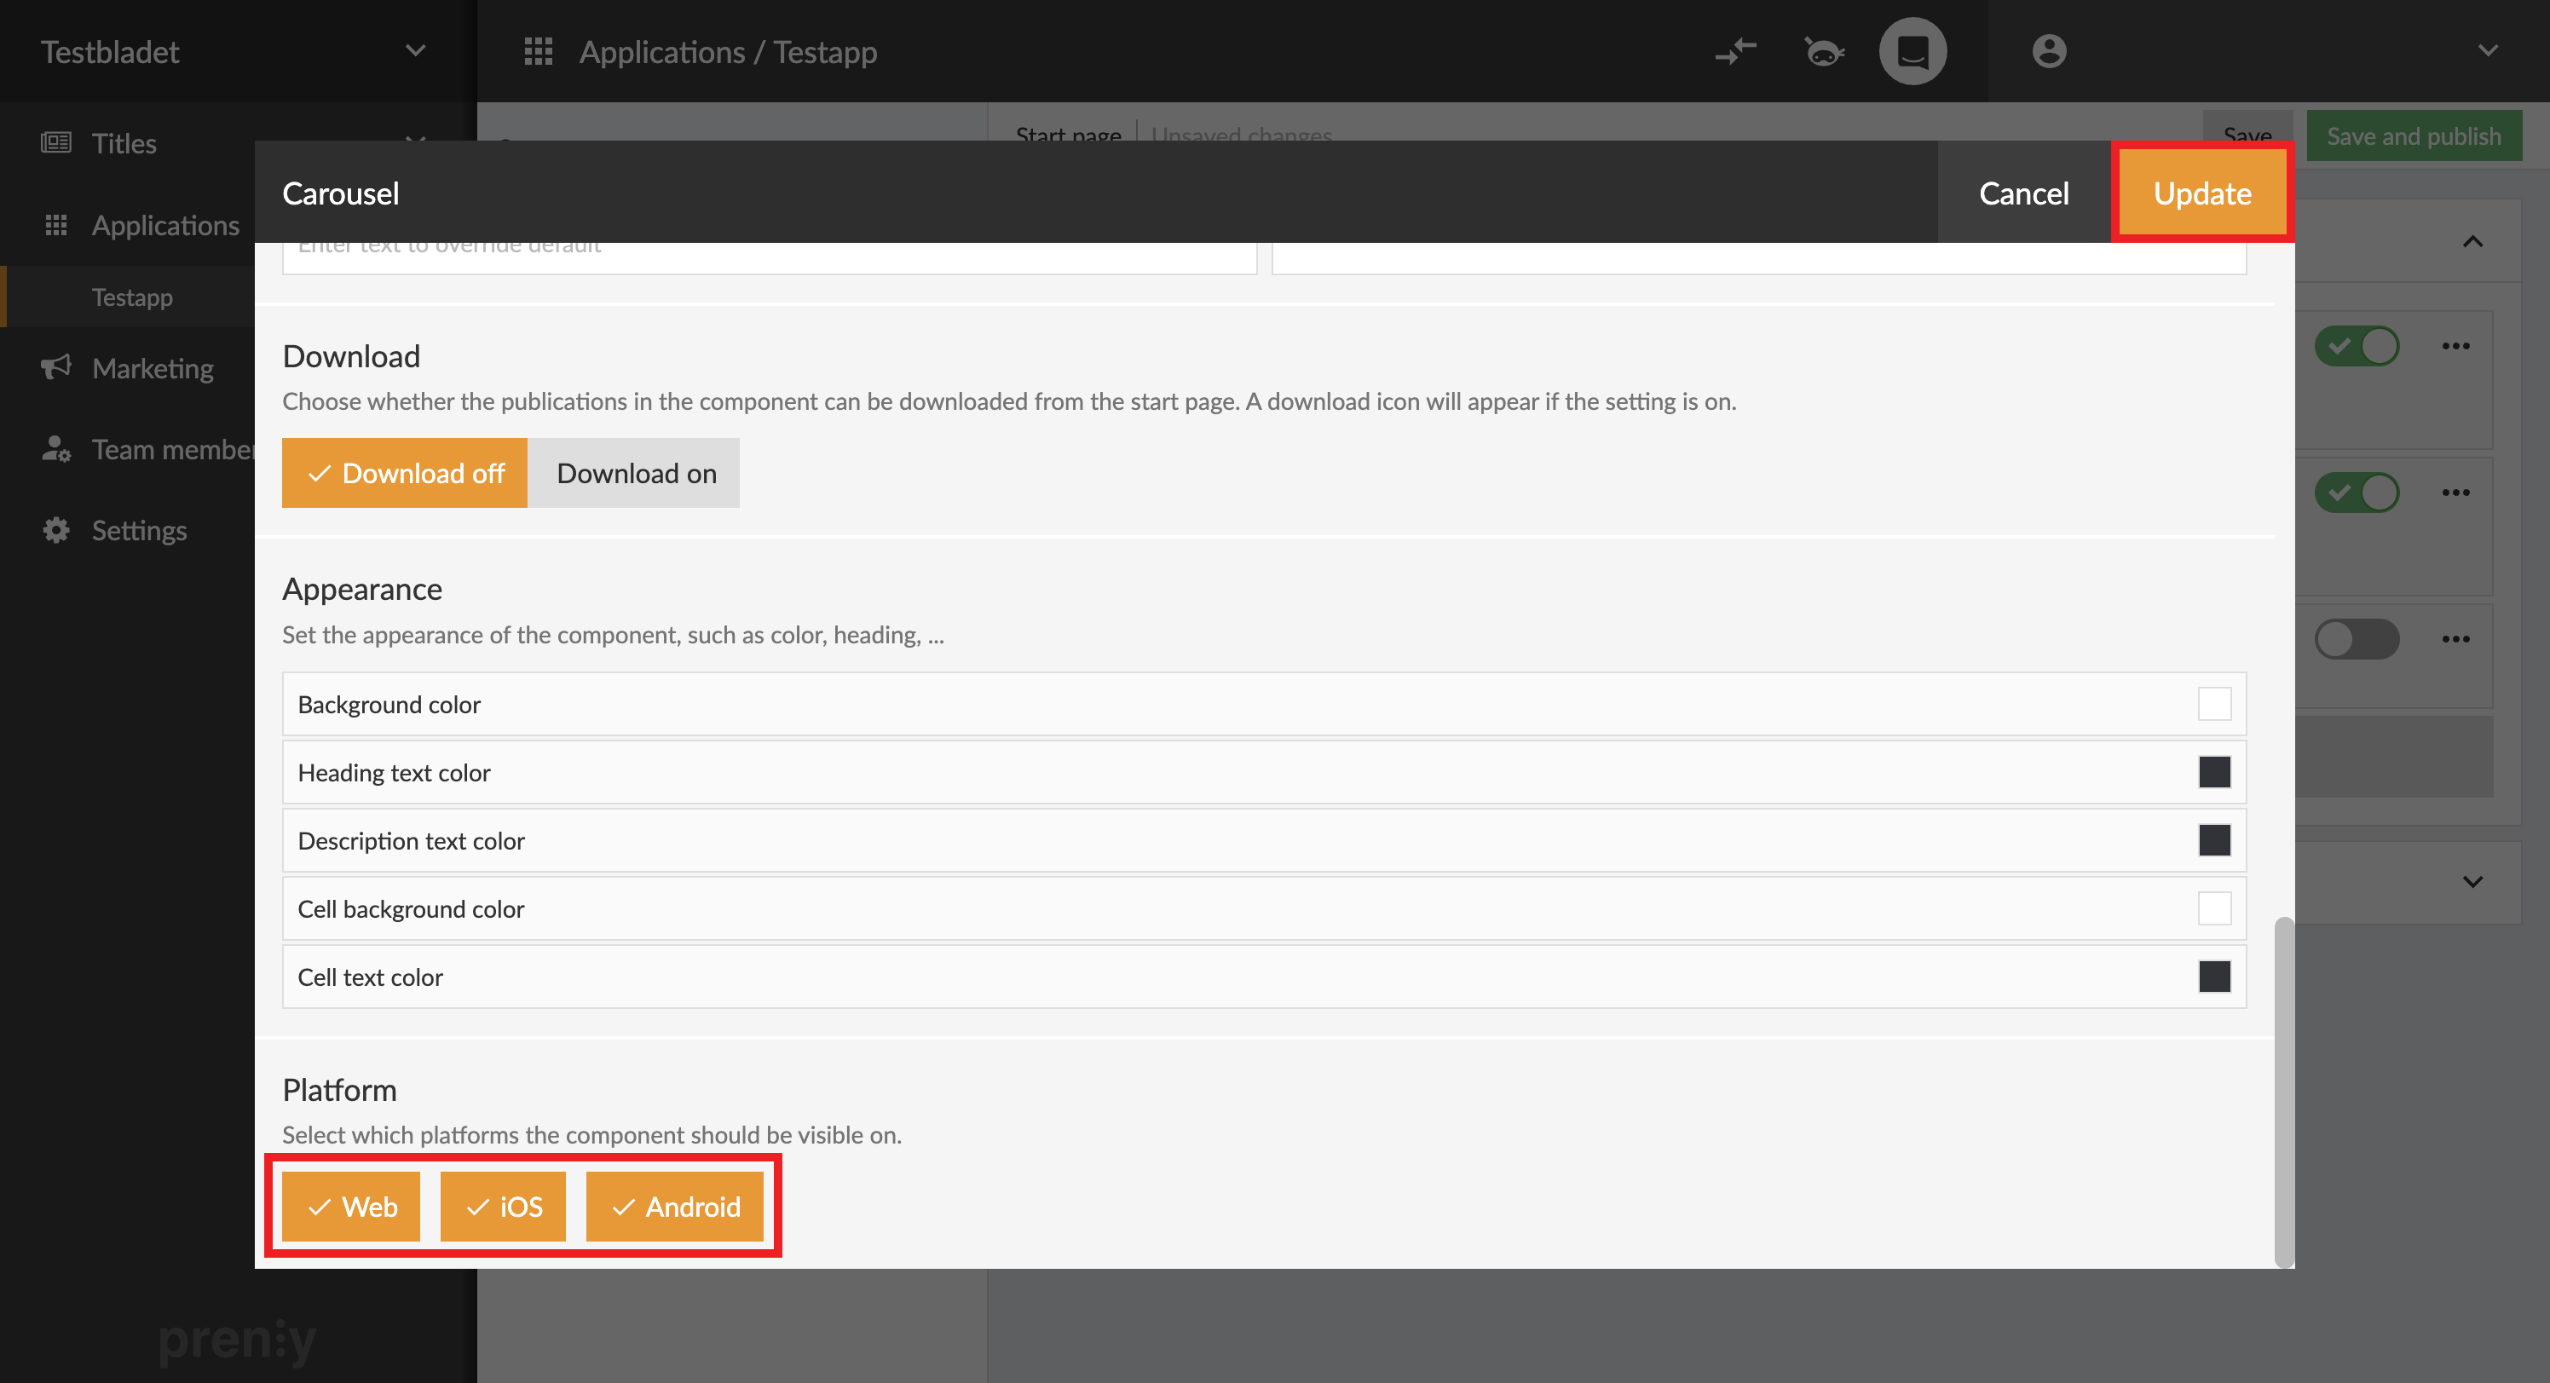Select Testapp in the Applications sidebar
This screenshot has width=2550, height=1383.
point(131,296)
